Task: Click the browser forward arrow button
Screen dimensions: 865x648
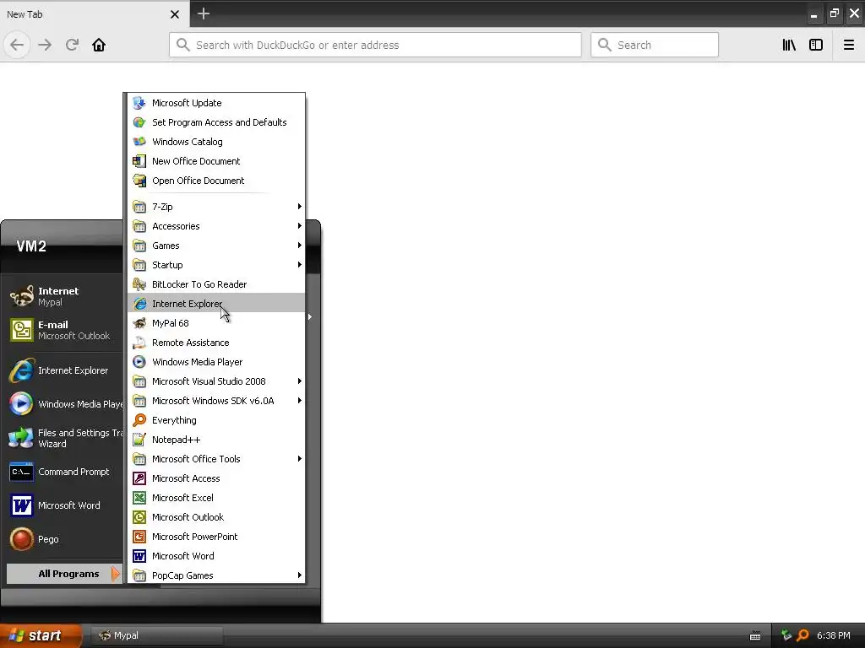Action: click(45, 45)
